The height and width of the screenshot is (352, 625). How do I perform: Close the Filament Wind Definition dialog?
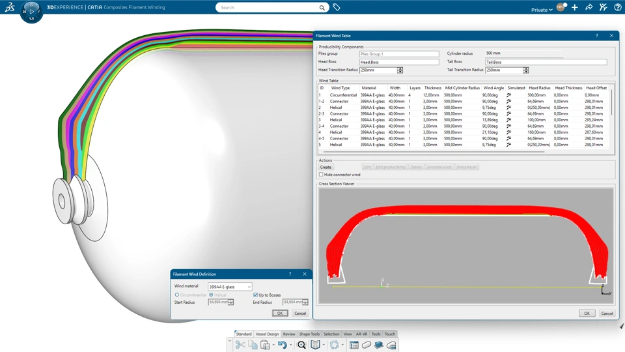pyautogui.click(x=305, y=274)
